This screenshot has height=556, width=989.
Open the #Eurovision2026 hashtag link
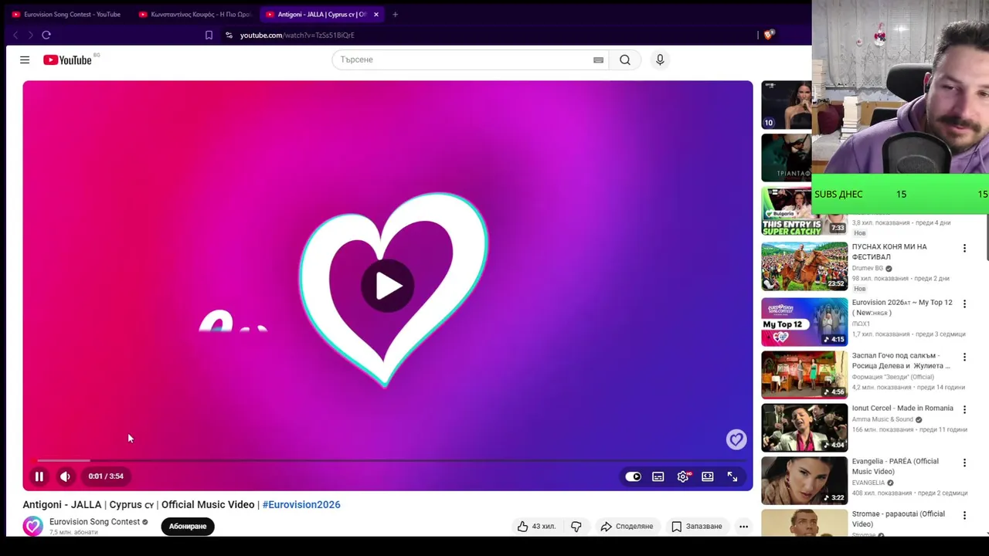[x=301, y=504]
